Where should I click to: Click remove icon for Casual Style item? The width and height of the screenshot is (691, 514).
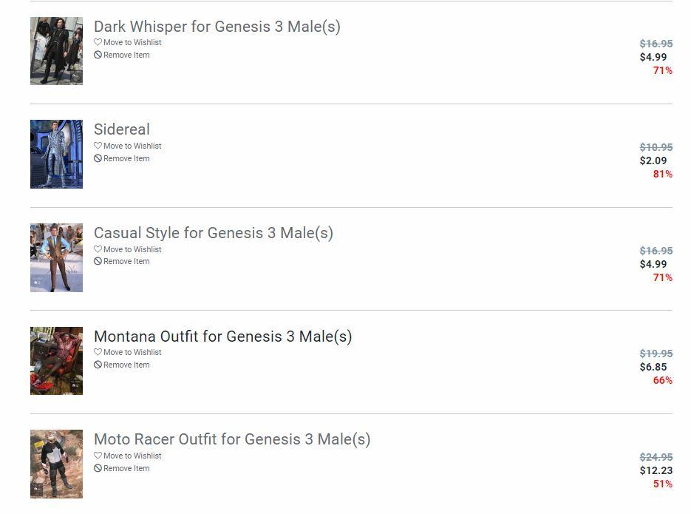coord(98,261)
